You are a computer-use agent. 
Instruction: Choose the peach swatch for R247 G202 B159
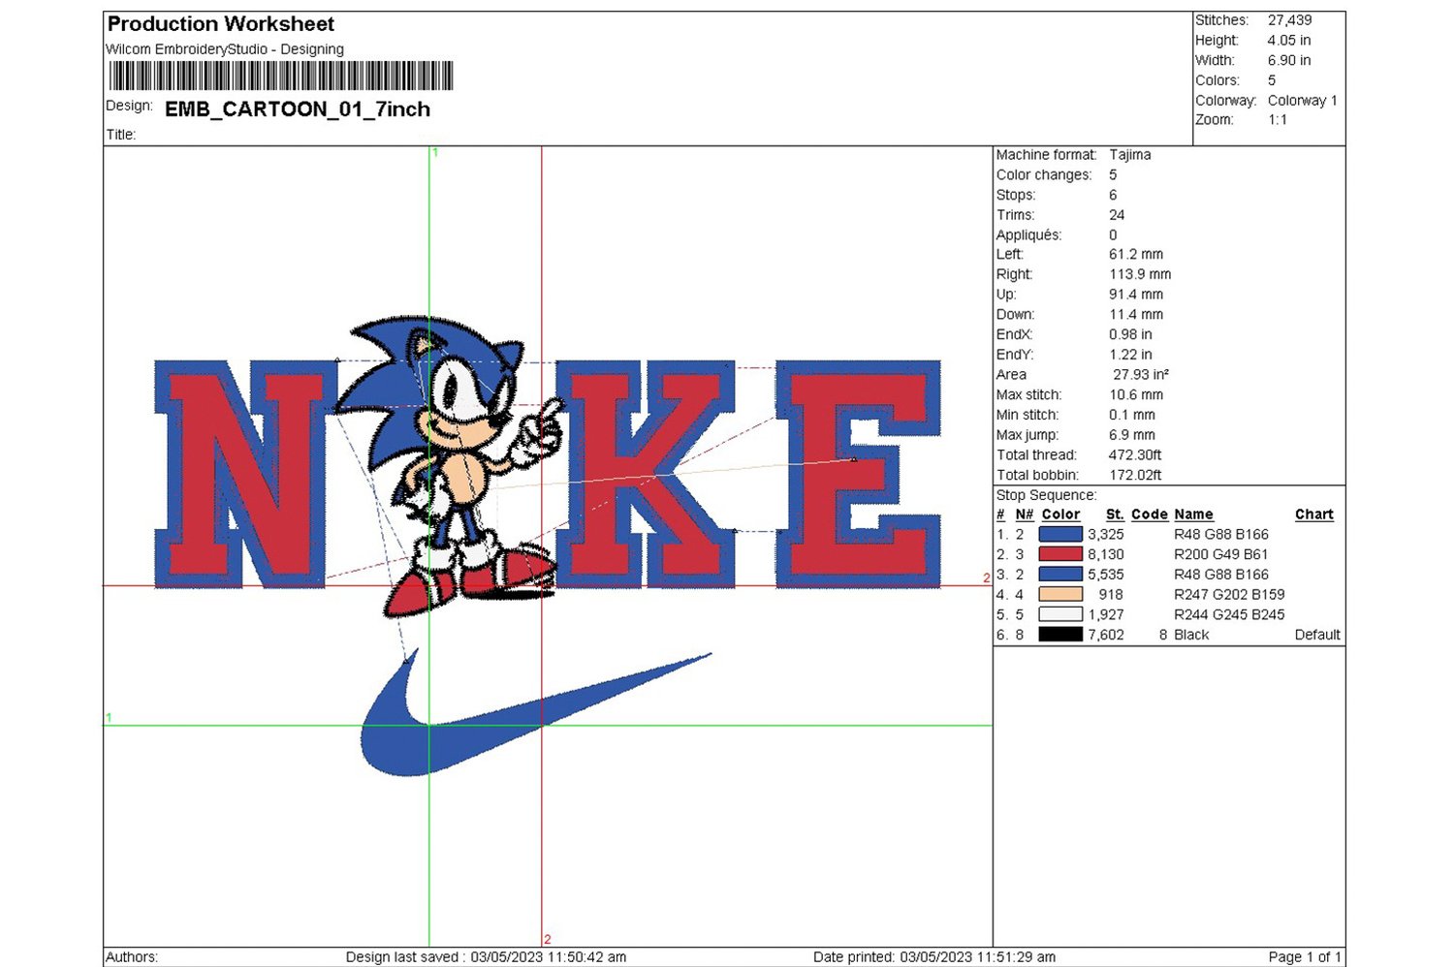[1059, 594]
